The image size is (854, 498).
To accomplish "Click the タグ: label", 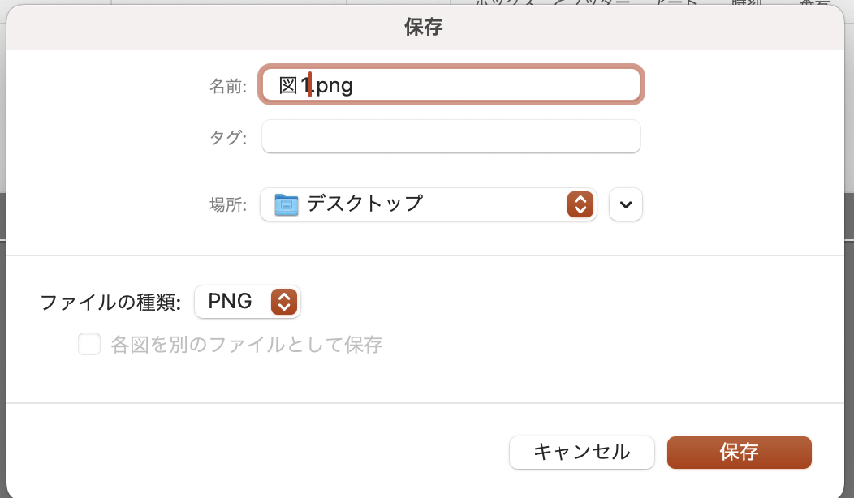I will pyautogui.click(x=228, y=137).
